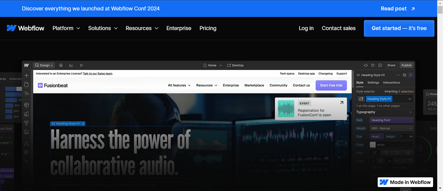Click the Add elements plus icon
The image size is (443, 191).
coord(27,75)
